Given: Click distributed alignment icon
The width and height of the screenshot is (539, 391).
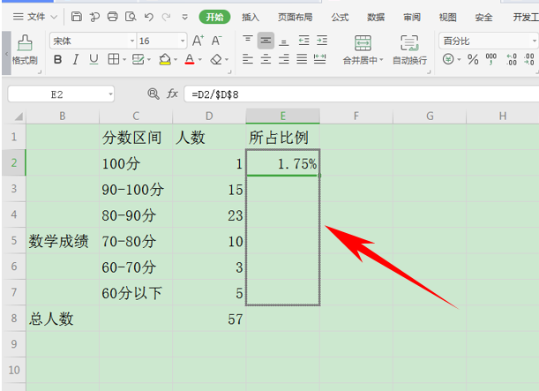Looking at the screenshot, I should coord(319,59).
